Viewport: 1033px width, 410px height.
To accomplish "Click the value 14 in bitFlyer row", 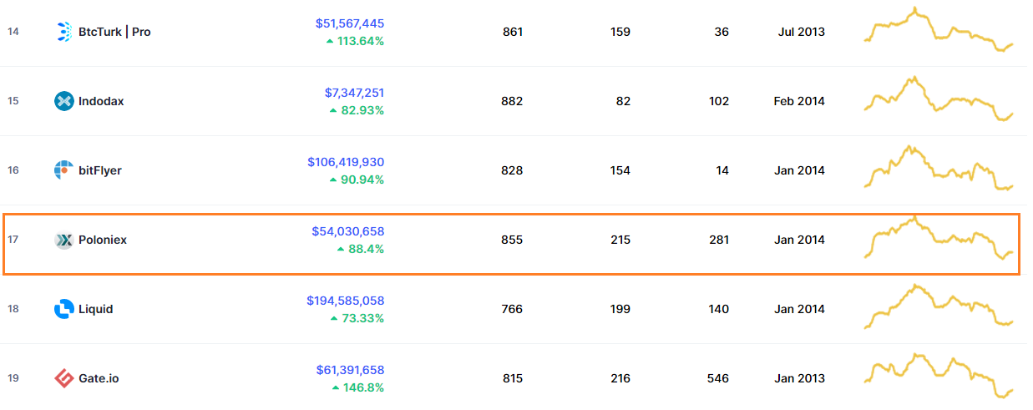I will click(722, 170).
